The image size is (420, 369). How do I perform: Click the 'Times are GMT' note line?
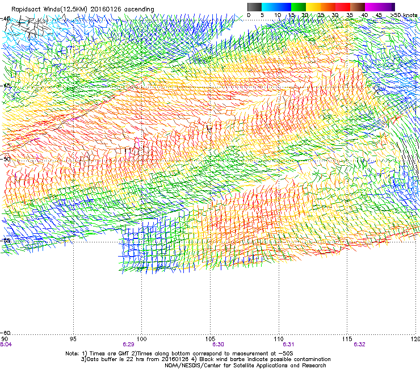tap(179, 354)
